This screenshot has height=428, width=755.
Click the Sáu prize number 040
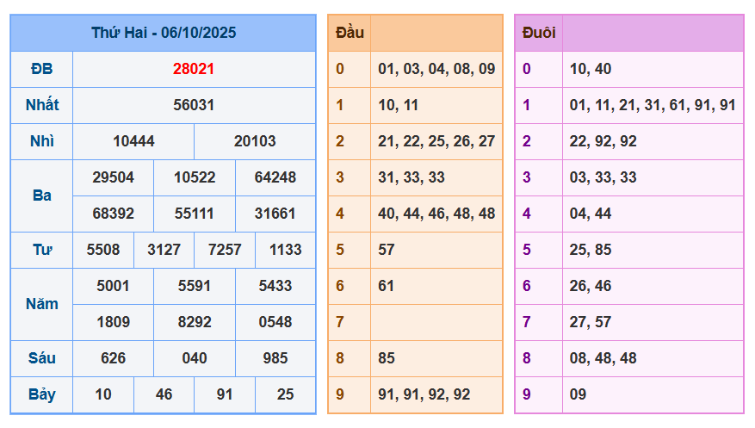pyautogui.click(x=194, y=358)
